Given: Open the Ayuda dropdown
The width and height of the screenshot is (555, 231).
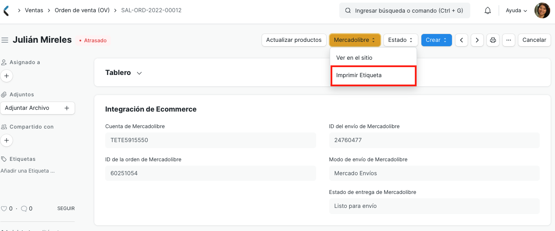Looking at the screenshot, I should click(517, 10).
